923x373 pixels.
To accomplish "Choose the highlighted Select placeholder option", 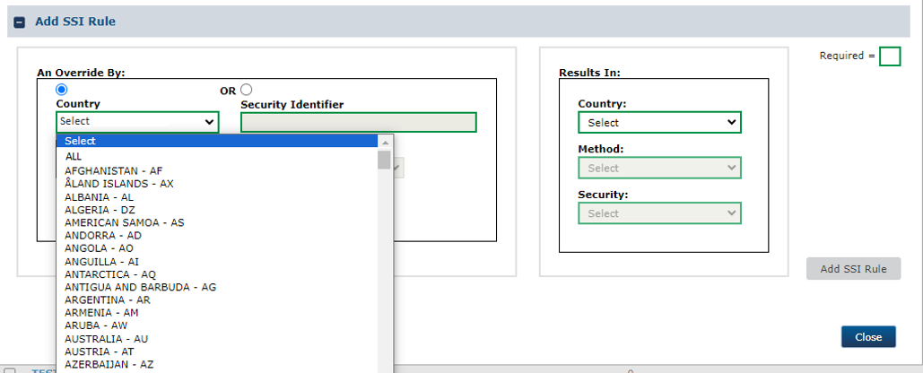I will [x=81, y=141].
